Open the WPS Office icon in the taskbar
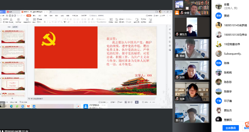The image size is (249, 132). click(x=28, y=106)
